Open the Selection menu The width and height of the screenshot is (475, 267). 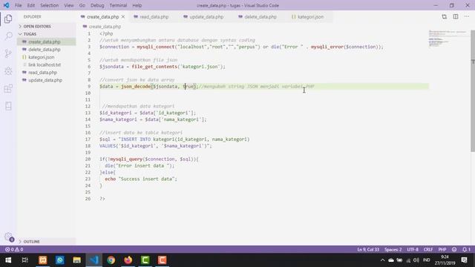click(50, 5)
